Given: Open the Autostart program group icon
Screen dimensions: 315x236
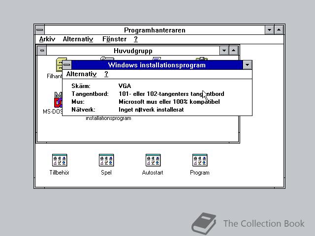Looking at the screenshot, I should click(153, 160).
